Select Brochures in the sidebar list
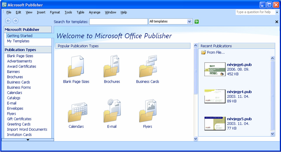The width and height of the screenshot is (281, 152). pyautogui.click(x=15, y=77)
